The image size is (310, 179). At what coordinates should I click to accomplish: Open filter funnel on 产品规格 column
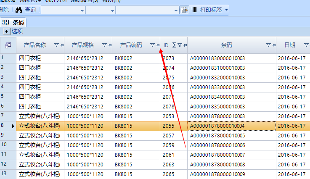(x=104, y=45)
